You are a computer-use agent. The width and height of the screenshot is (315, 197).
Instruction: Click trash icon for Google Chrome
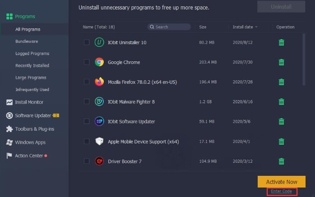(x=282, y=62)
